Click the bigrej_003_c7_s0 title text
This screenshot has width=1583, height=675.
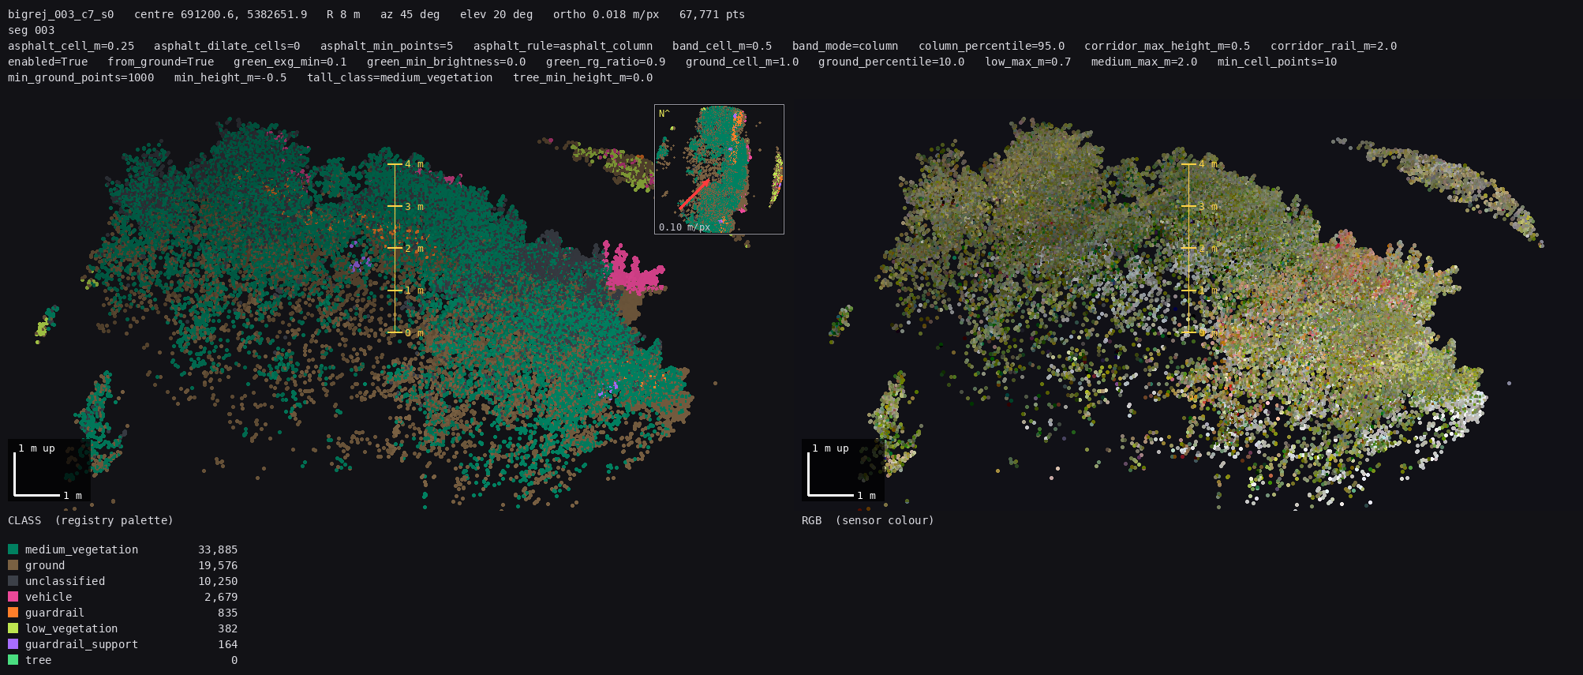61,14
